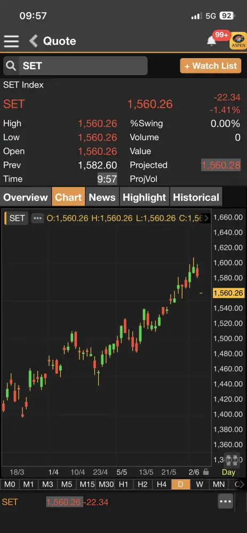Tap the SET chart symbol label
Viewport: 247px width, 533px height.
pos(17,218)
